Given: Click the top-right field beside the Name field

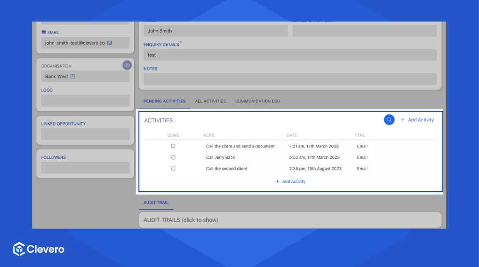Looking at the screenshot, I should 364,31.
